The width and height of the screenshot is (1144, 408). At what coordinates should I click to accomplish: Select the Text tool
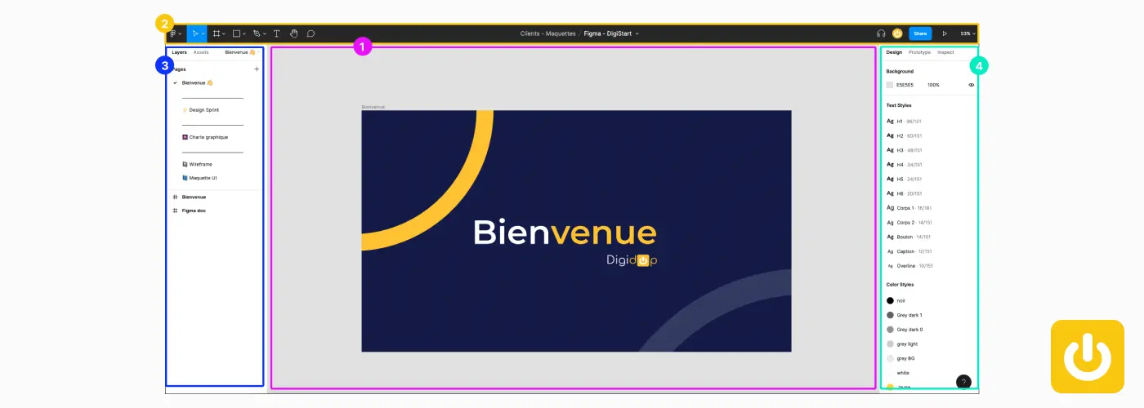coord(276,33)
